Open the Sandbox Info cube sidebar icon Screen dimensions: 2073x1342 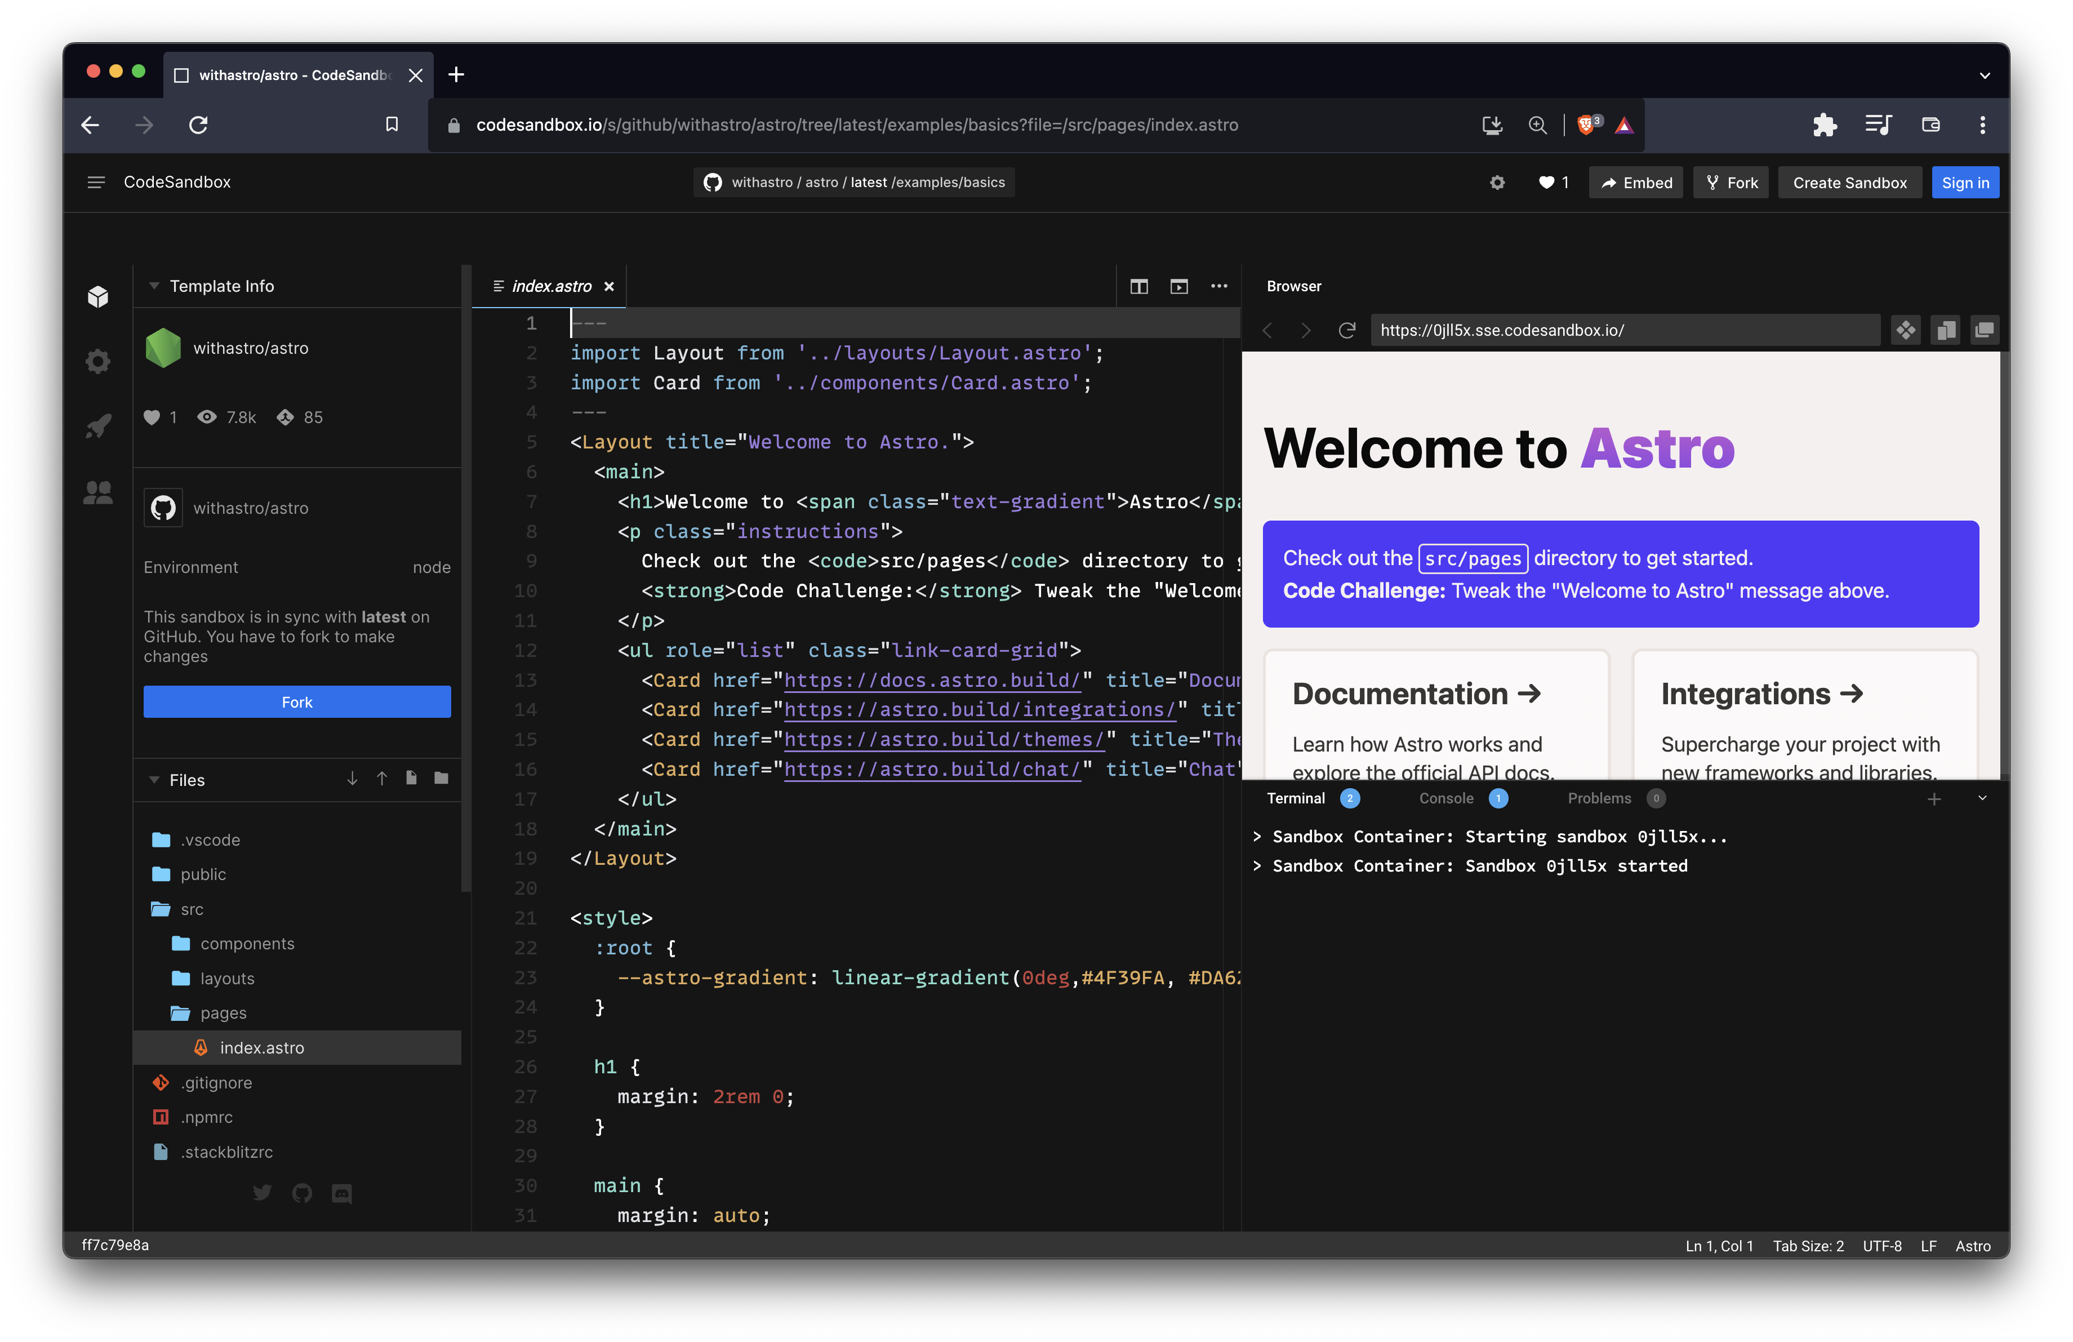coord(99,297)
